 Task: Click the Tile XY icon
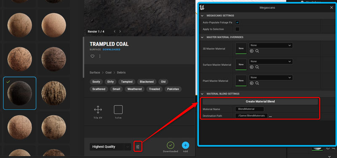click(x=98, y=110)
